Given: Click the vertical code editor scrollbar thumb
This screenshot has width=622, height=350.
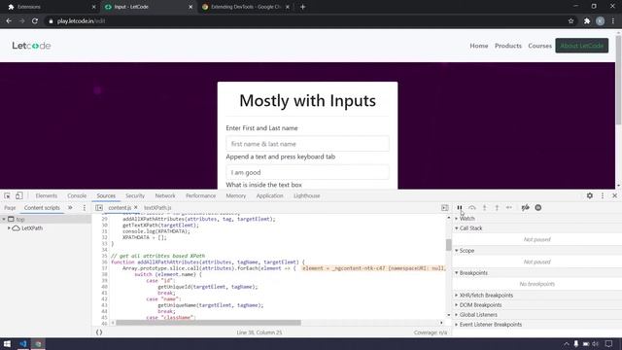Looking at the screenshot, I should coord(448,245).
